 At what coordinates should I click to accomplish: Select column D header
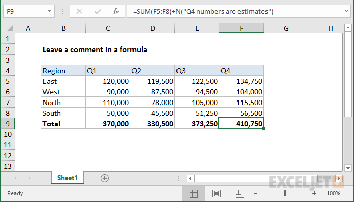coord(152,28)
